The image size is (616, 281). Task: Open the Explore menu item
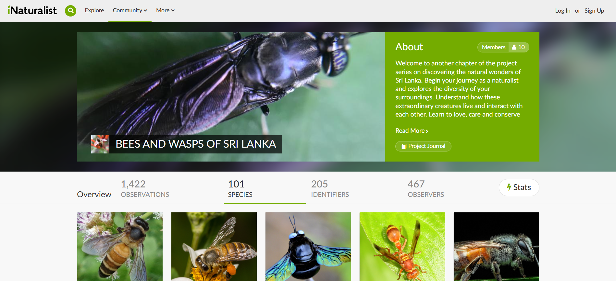click(94, 10)
